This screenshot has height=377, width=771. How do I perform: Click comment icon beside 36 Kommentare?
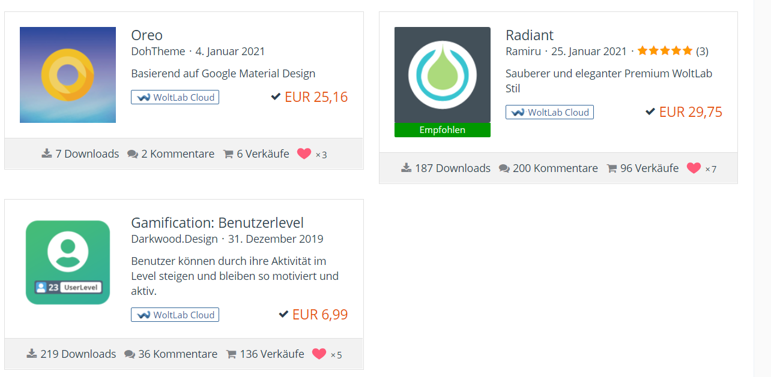(130, 354)
